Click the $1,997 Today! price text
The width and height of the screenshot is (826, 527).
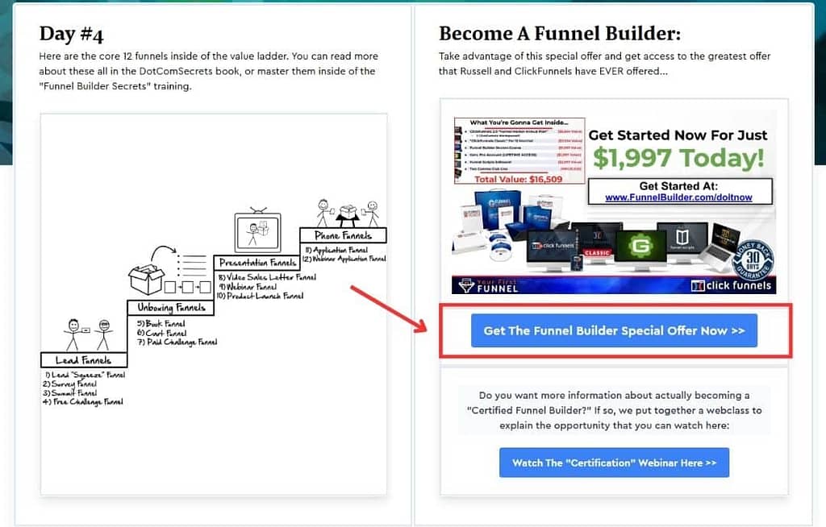[678, 158]
